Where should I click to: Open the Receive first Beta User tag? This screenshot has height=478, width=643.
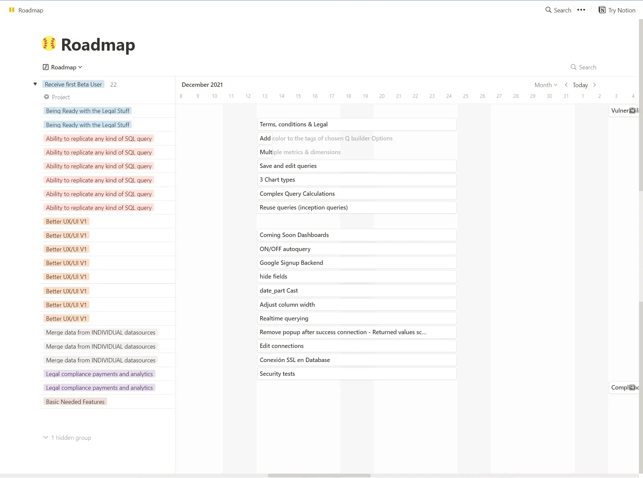73,84
